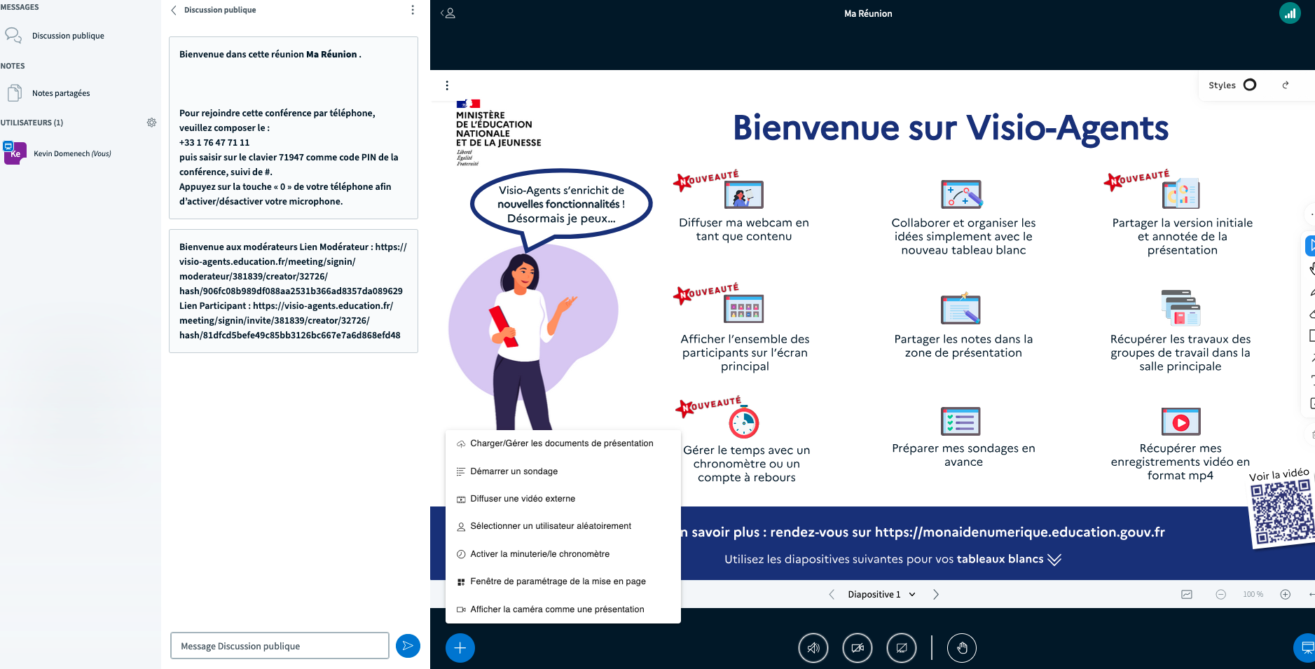Viewport: 1315px width, 669px height.
Task: Click the redo arrow next to Styles
Action: tap(1286, 85)
